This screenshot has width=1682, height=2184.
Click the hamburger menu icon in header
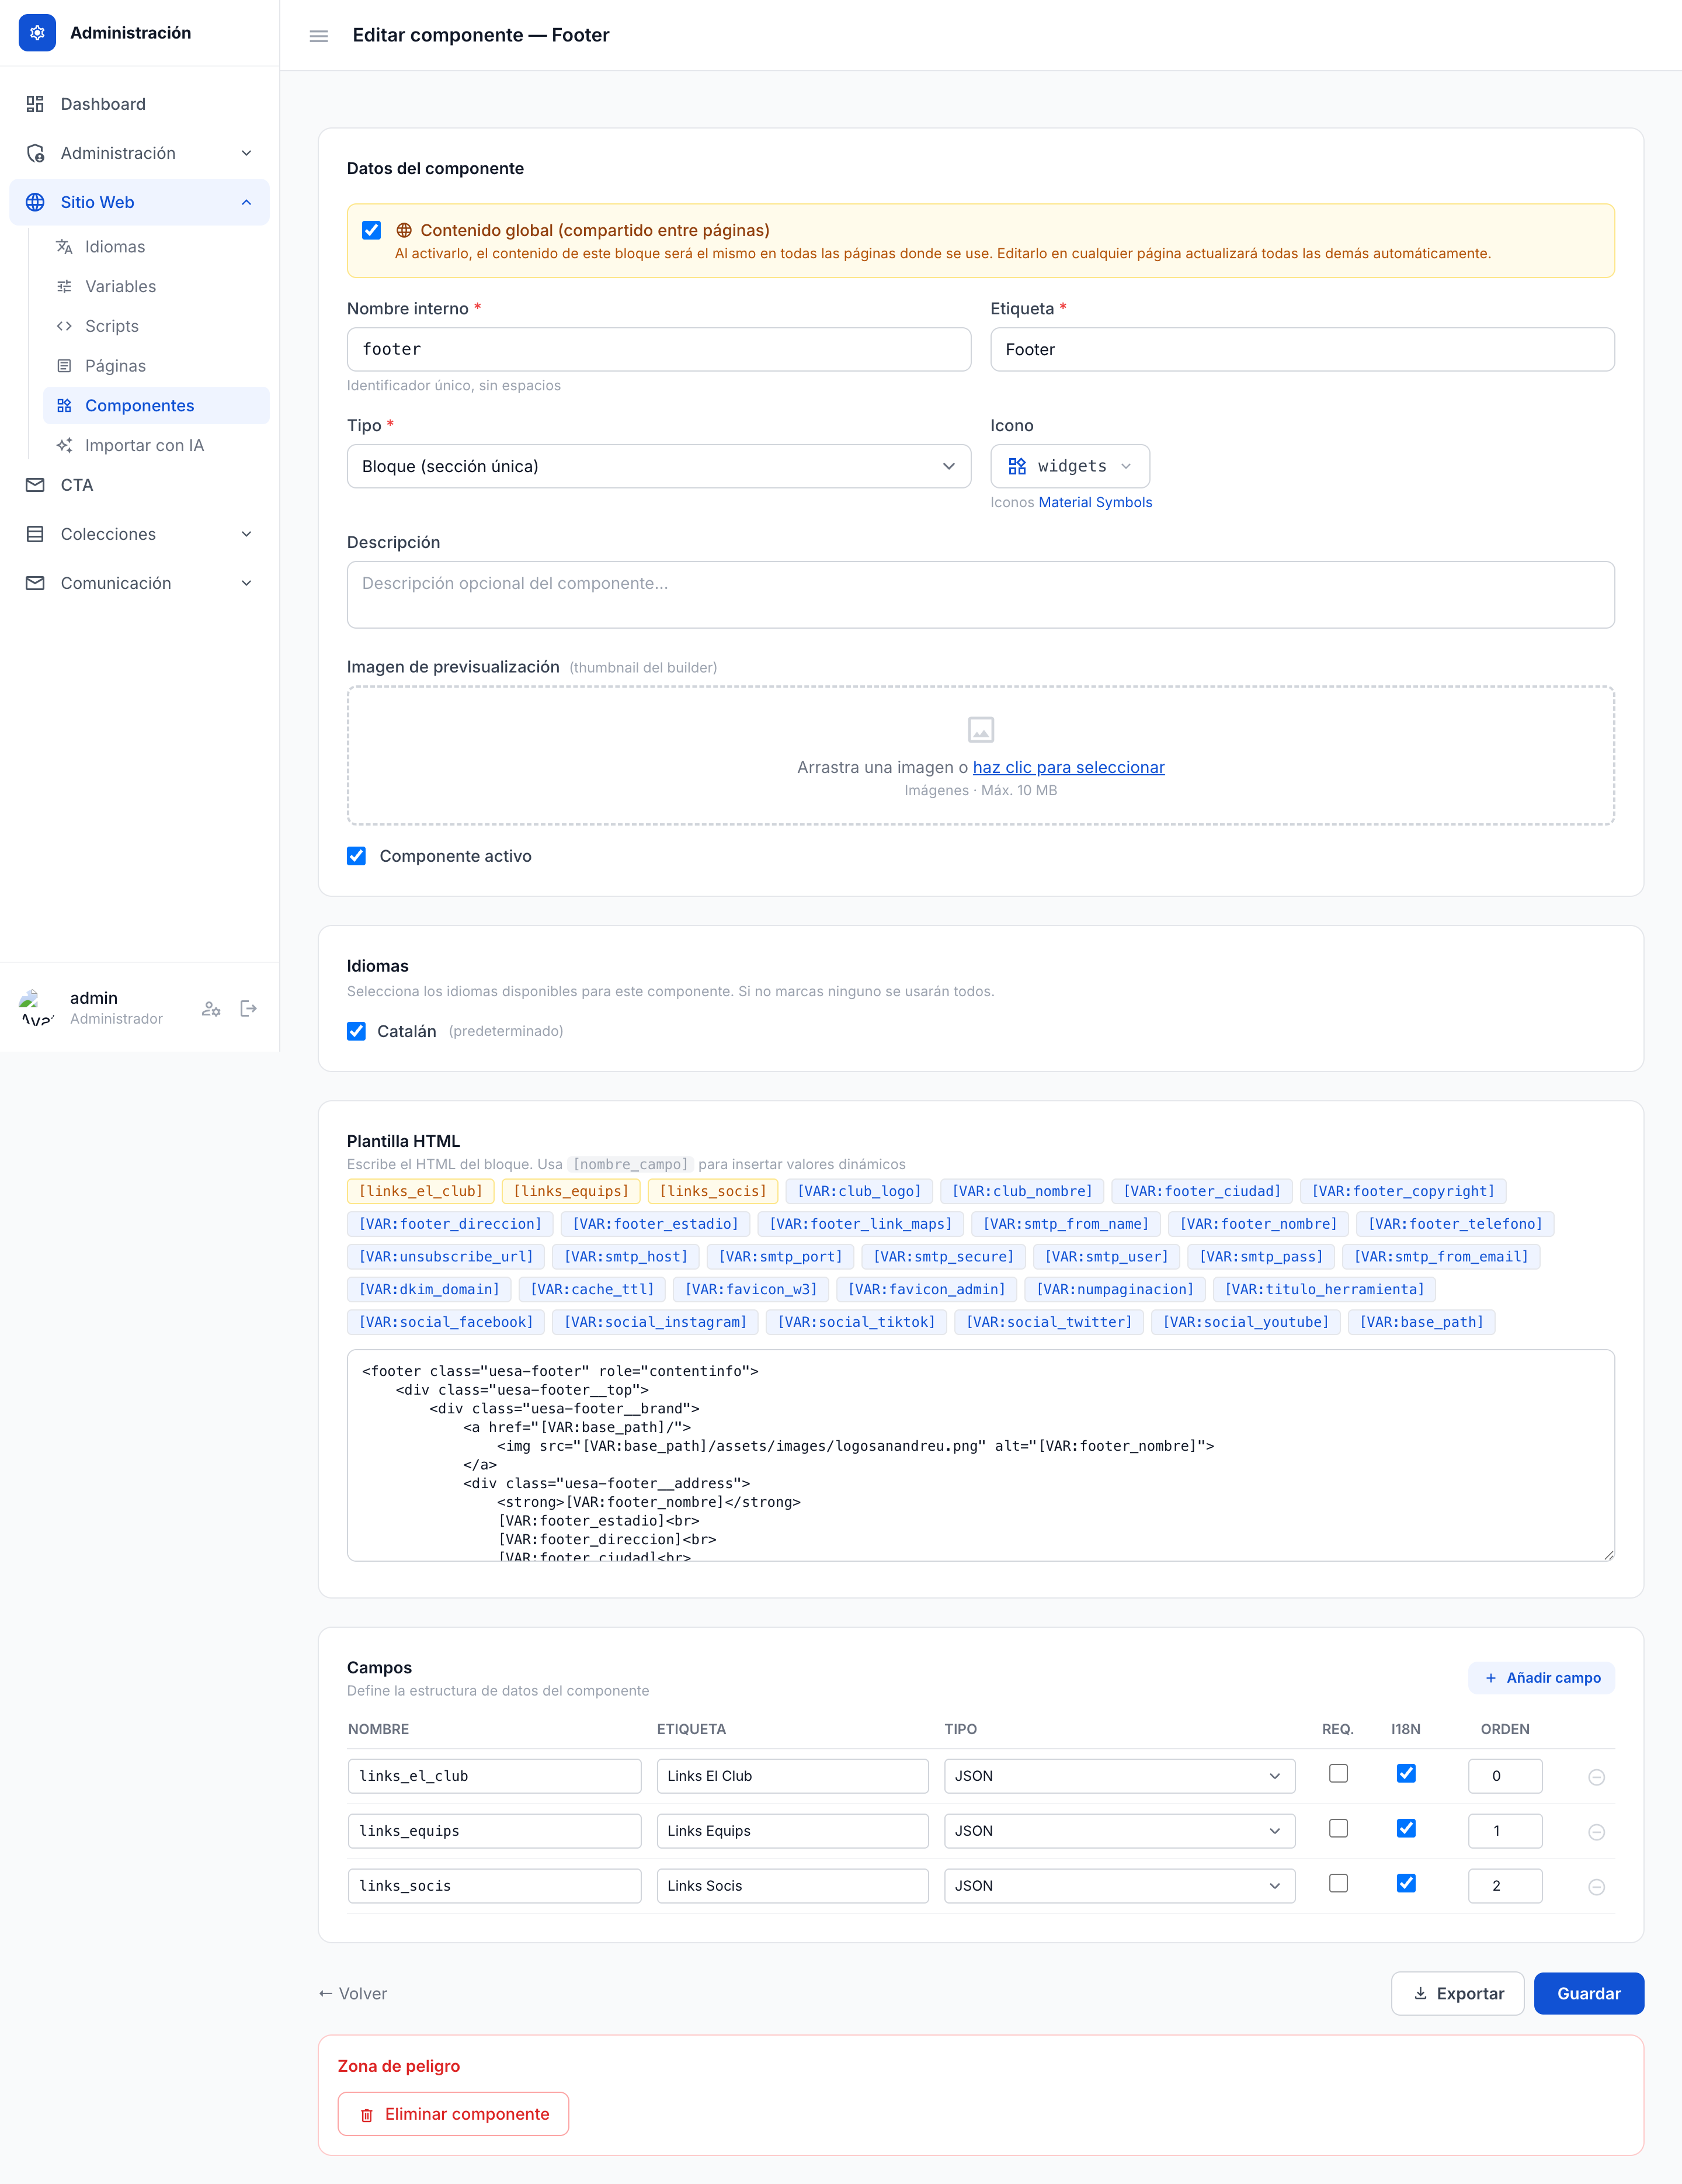(319, 36)
